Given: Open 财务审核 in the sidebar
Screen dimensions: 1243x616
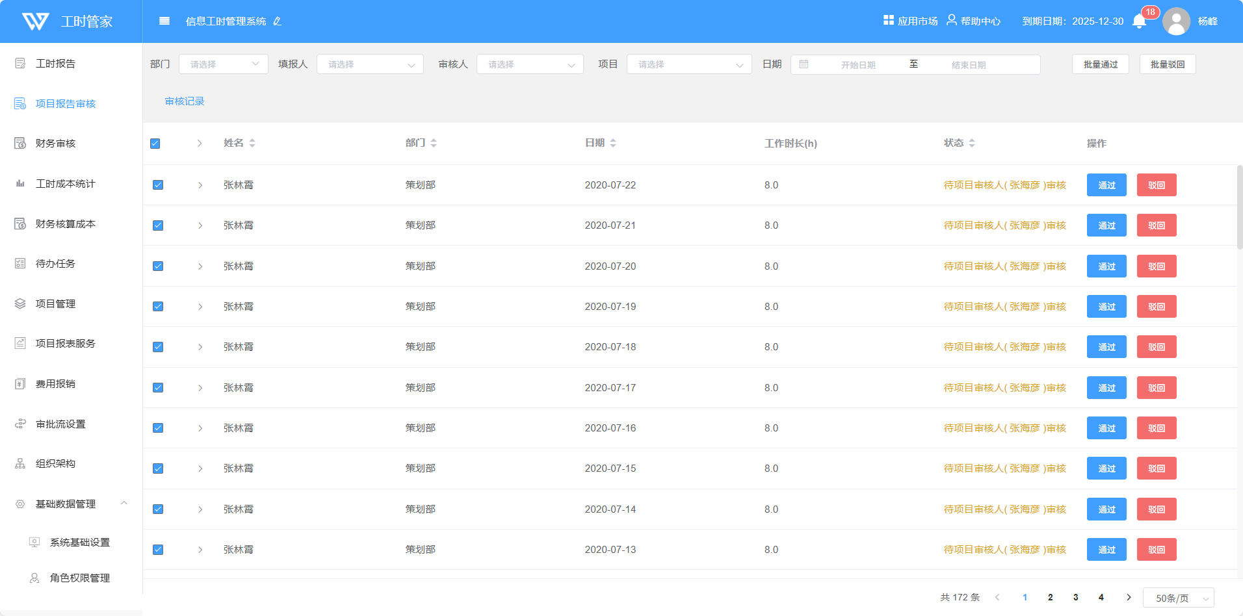Looking at the screenshot, I should point(56,144).
